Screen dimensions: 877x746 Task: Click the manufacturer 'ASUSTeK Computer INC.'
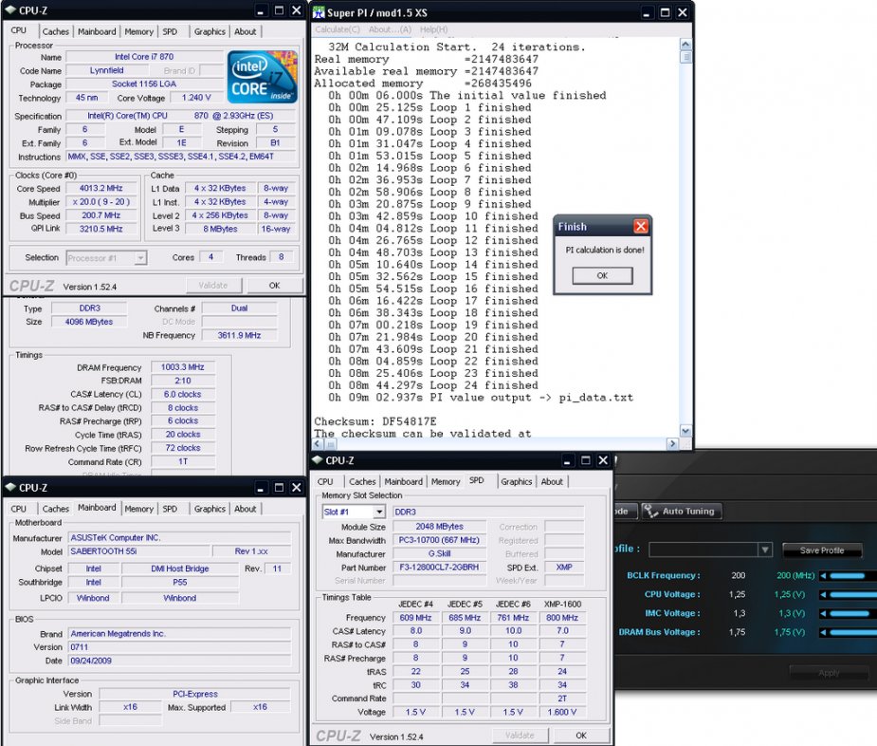[x=179, y=537]
